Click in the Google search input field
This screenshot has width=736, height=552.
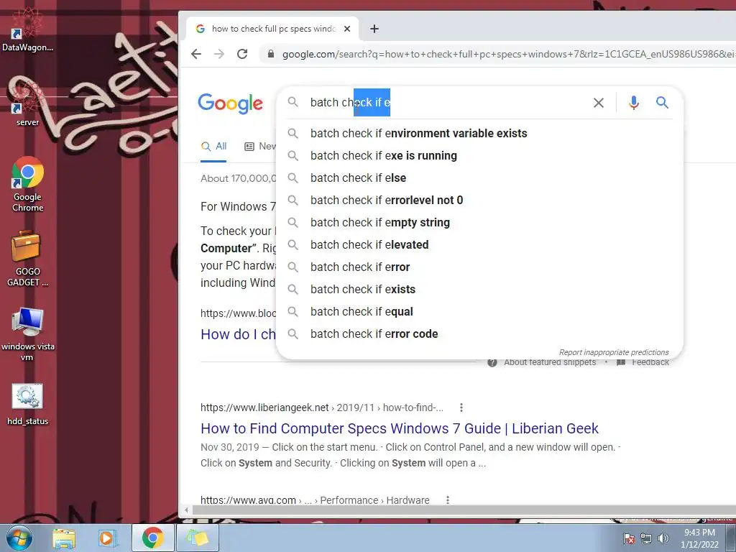(446, 102)
